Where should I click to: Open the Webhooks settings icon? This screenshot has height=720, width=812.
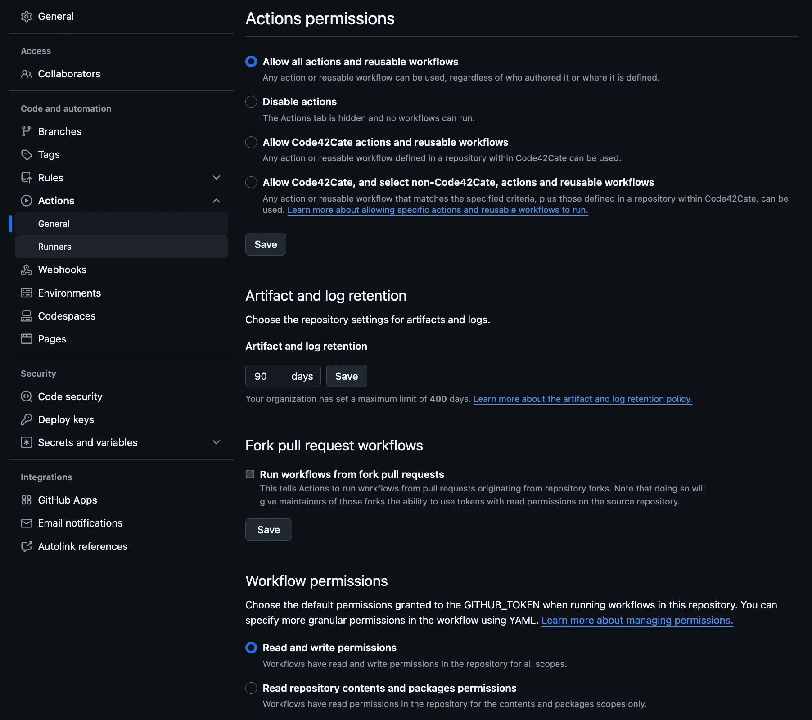pos(27,270)
